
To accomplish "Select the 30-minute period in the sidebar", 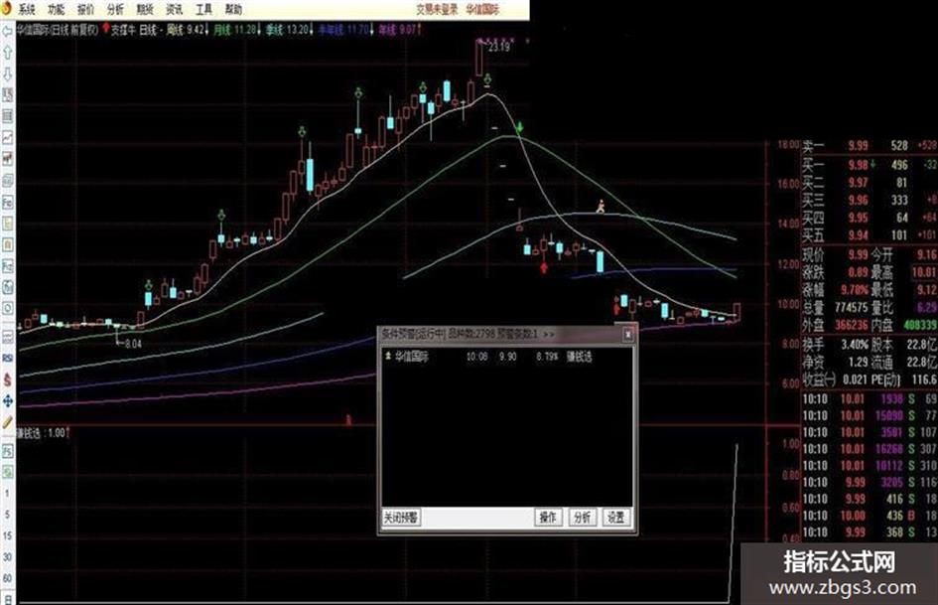I will 7,557.
